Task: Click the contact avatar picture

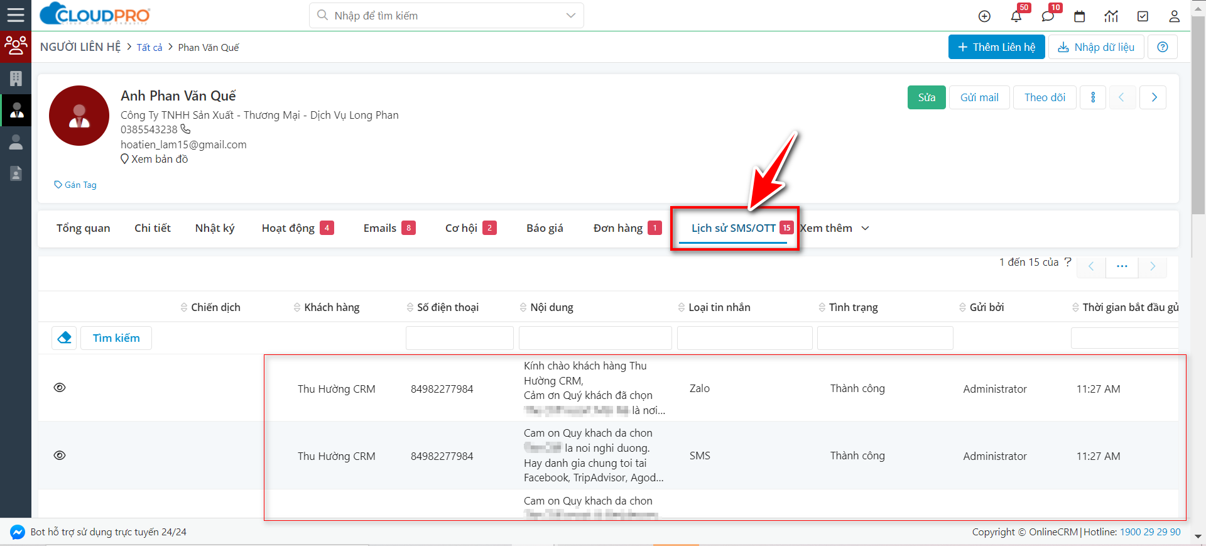Action: (79, 116)
